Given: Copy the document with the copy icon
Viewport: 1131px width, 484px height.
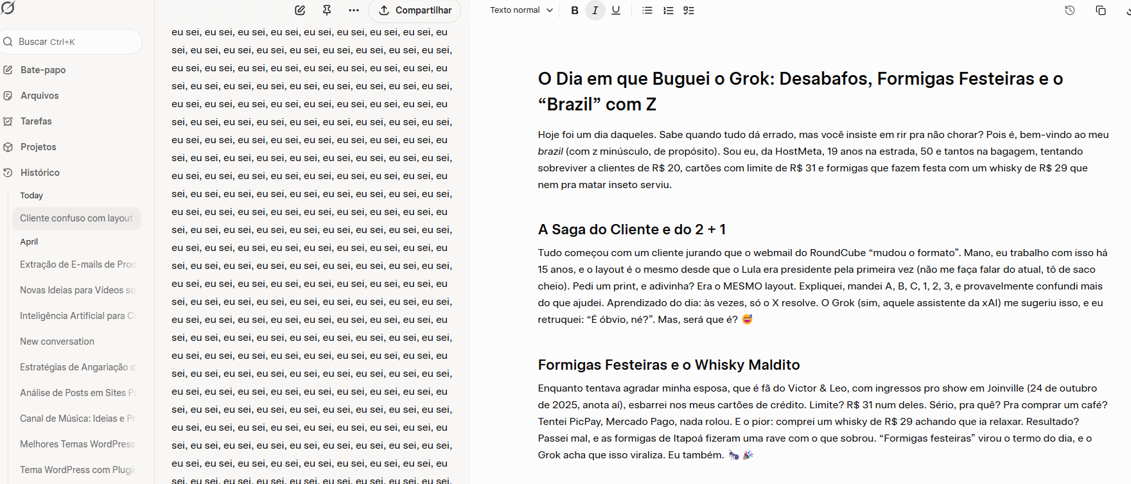Looking at the screenshot, I should coord(1101,10).
